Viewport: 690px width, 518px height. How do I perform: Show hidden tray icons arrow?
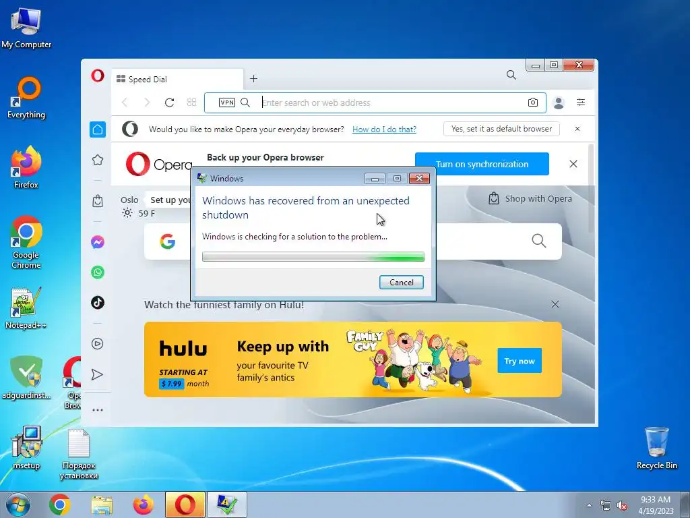tap(589, 505)
